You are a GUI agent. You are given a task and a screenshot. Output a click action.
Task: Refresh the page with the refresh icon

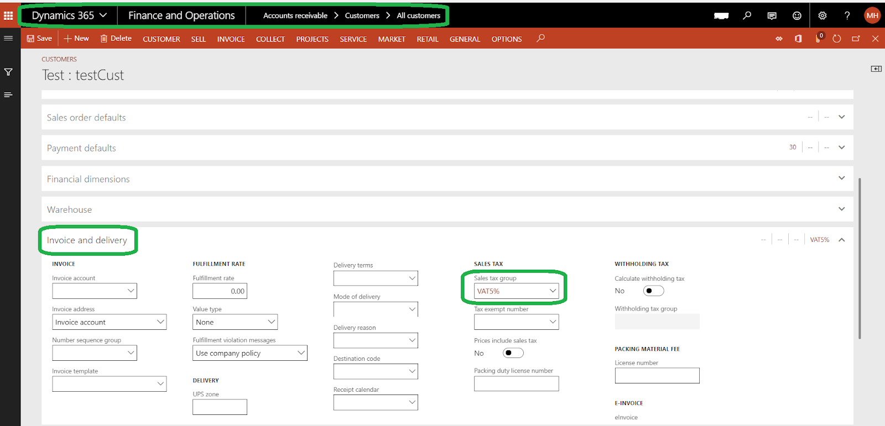[837, 39]
